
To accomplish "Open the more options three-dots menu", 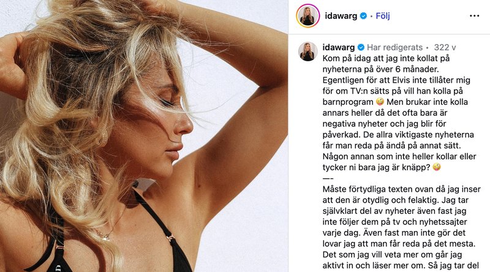I will click(474, 16).
